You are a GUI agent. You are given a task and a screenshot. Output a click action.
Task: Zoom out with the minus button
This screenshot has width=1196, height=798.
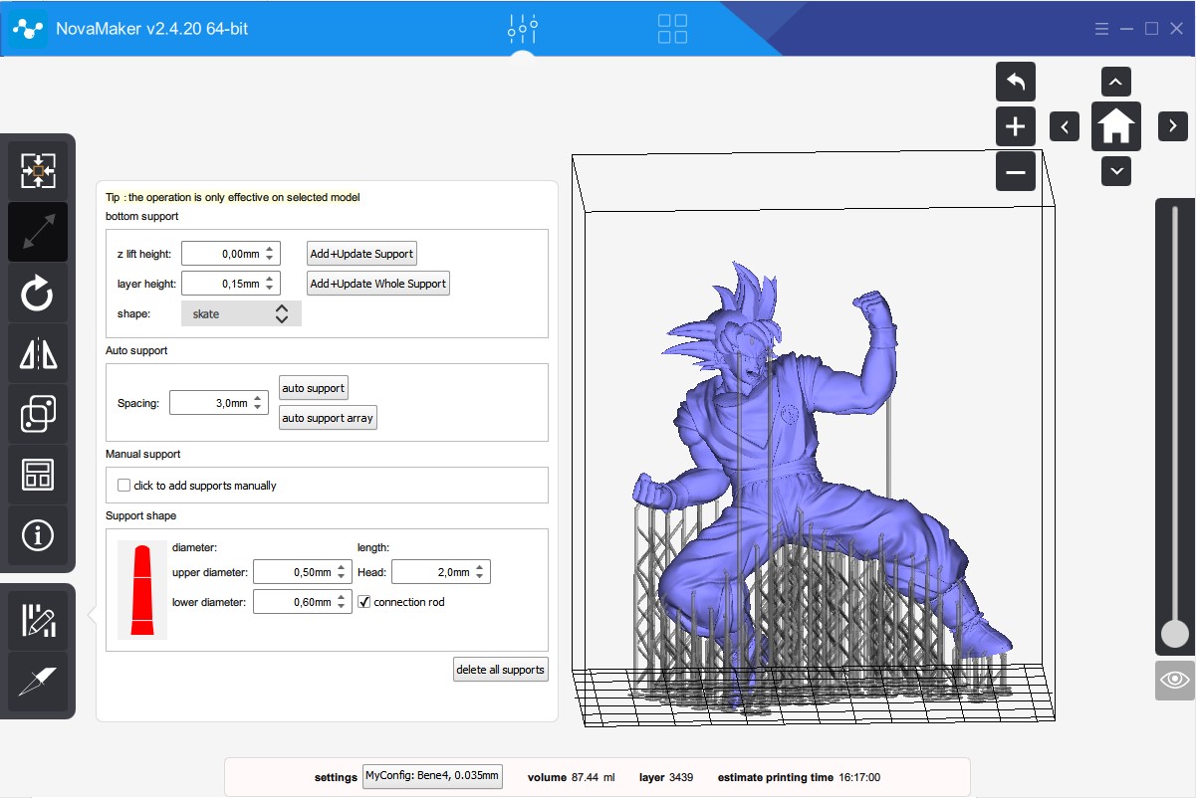pos(1016,171)
